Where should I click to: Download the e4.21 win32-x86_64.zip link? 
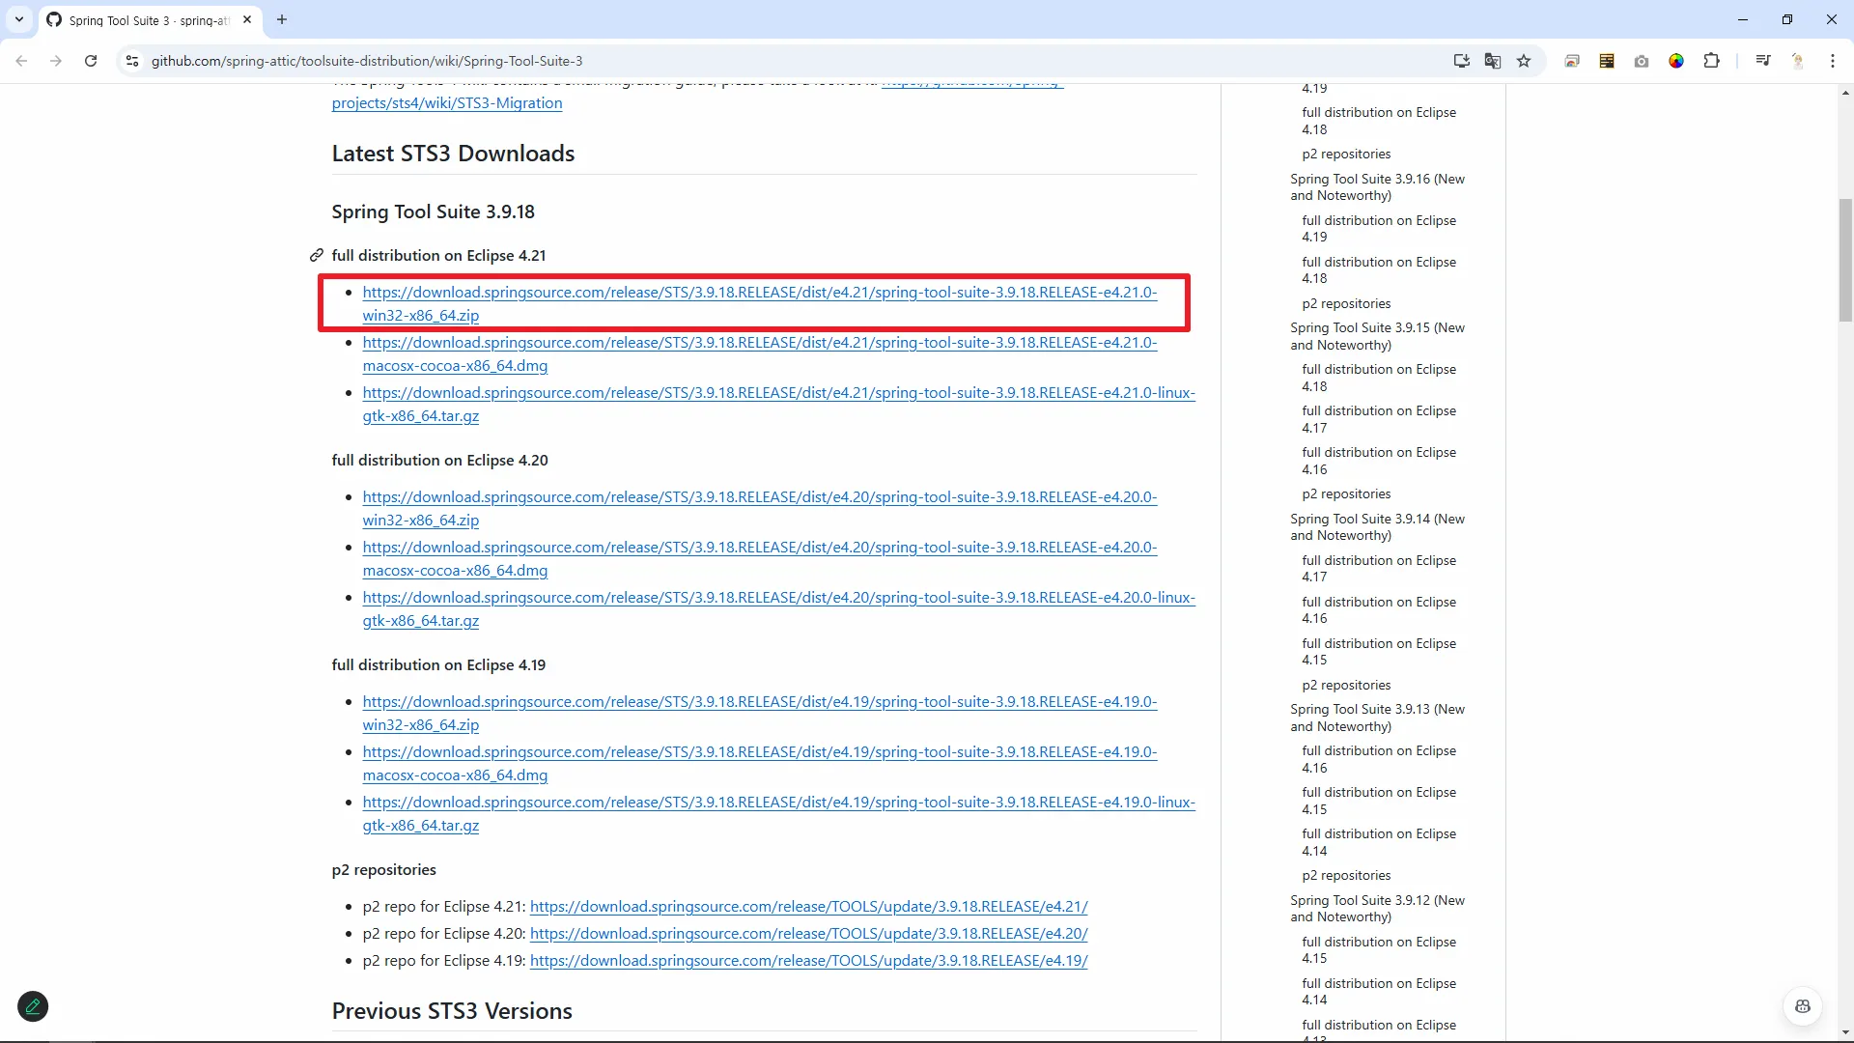click(x=759, y=293)
